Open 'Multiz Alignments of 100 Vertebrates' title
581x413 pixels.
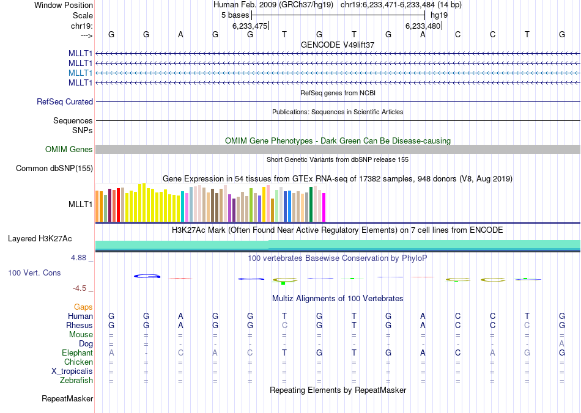(x=338, y=299)
